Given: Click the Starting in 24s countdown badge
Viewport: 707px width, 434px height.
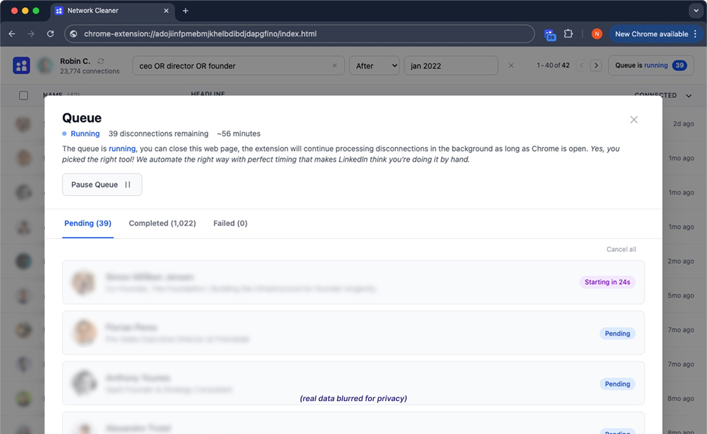Looking at the screenshot, I should click(x=607, y=282).
